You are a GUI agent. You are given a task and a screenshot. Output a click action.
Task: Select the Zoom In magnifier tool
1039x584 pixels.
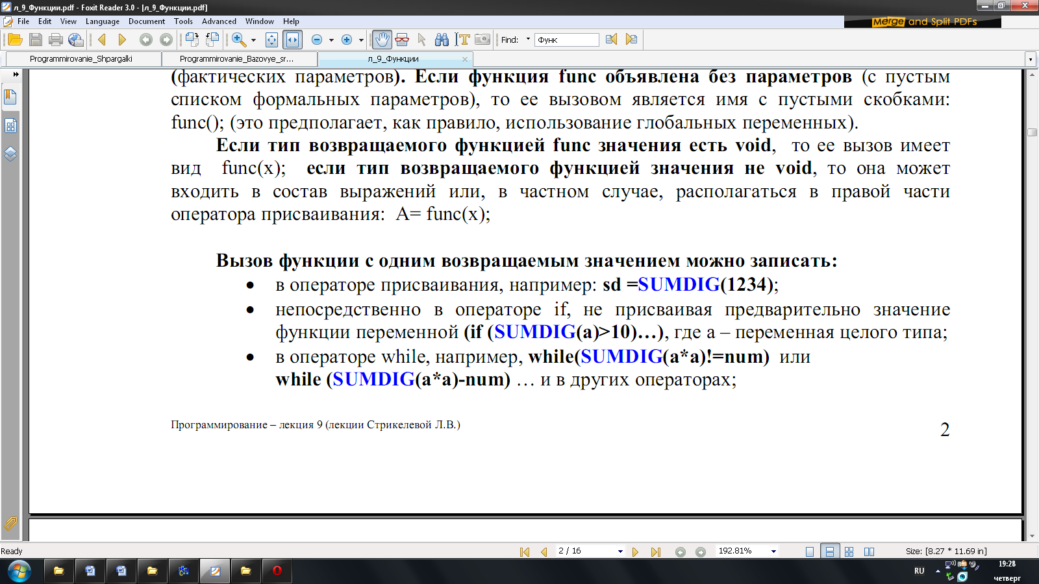coord(239,40)
